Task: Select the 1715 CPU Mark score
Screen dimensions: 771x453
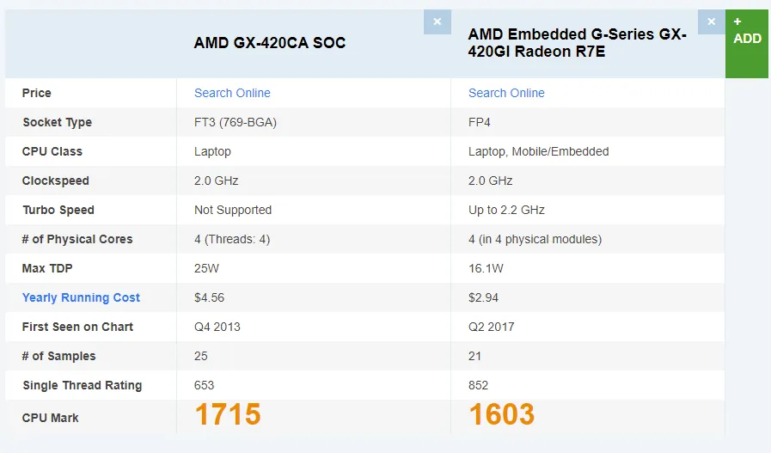Action: click(x=228, y=414)
